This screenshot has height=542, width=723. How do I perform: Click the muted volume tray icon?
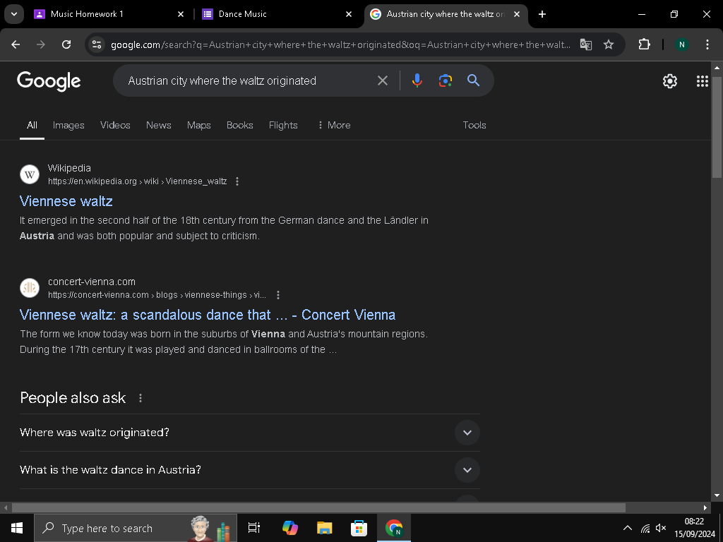661,528
